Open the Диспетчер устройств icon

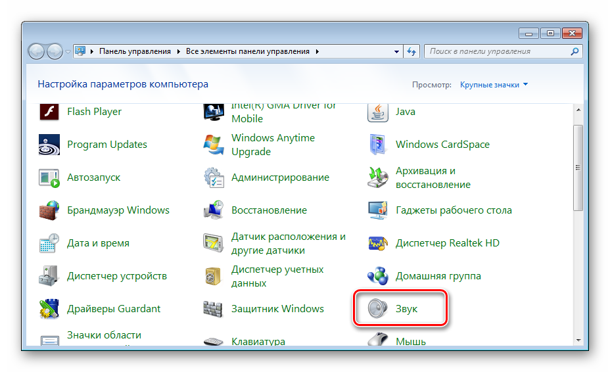tap(50, 276)
